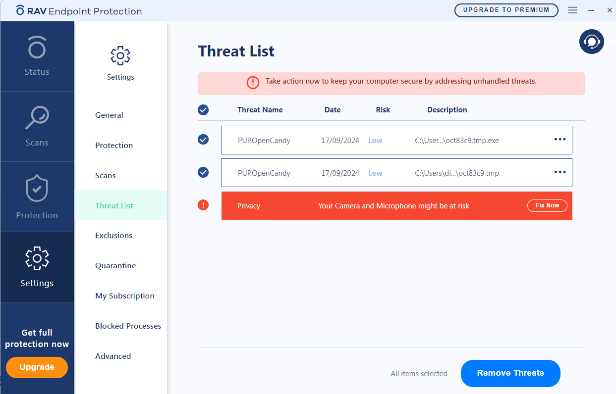
Task: Click the Description column header
Action: point(447,110)
